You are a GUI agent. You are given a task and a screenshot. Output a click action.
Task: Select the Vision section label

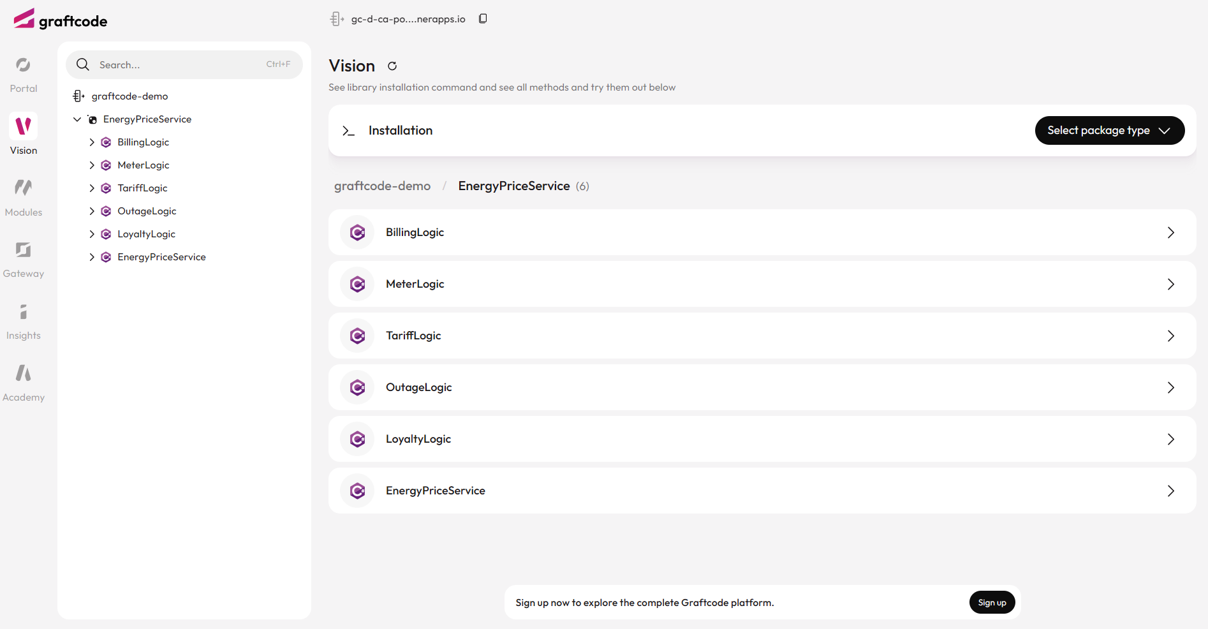[x=24, y=151]
